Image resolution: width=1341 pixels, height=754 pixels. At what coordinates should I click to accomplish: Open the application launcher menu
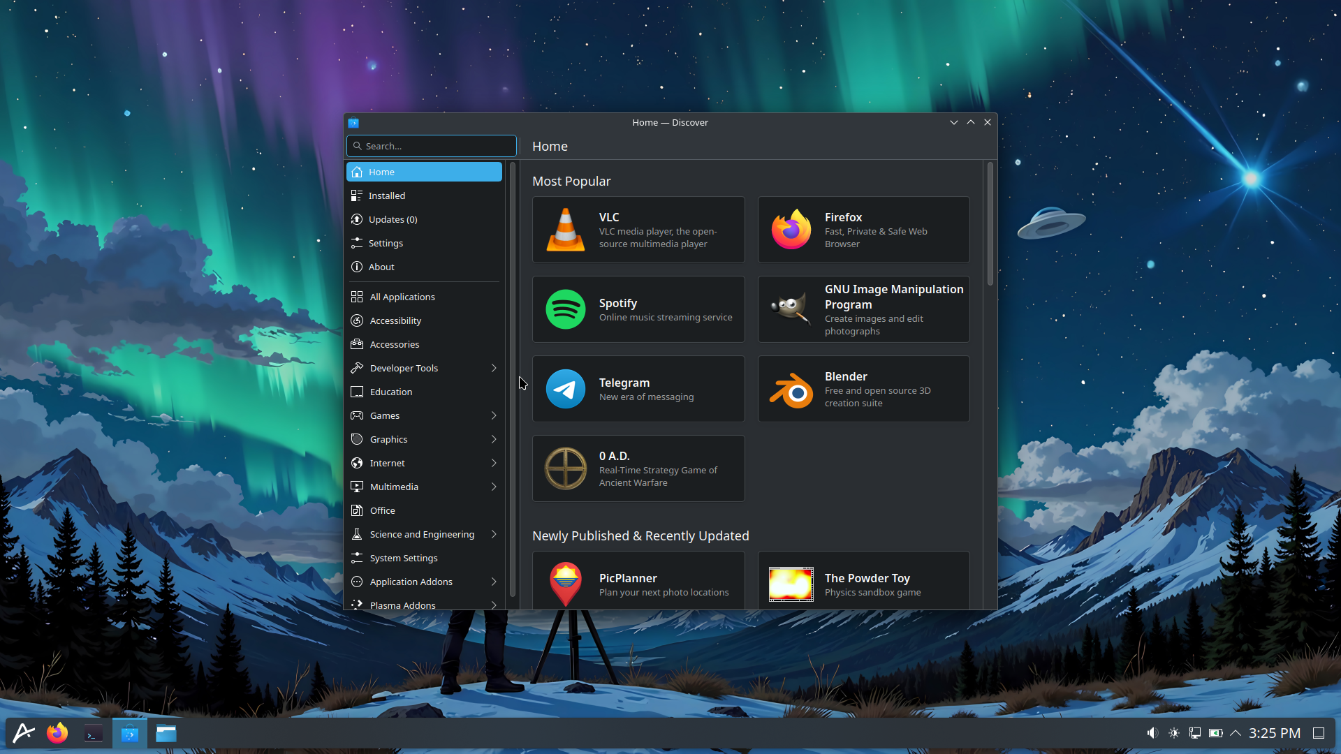point(24,733)
